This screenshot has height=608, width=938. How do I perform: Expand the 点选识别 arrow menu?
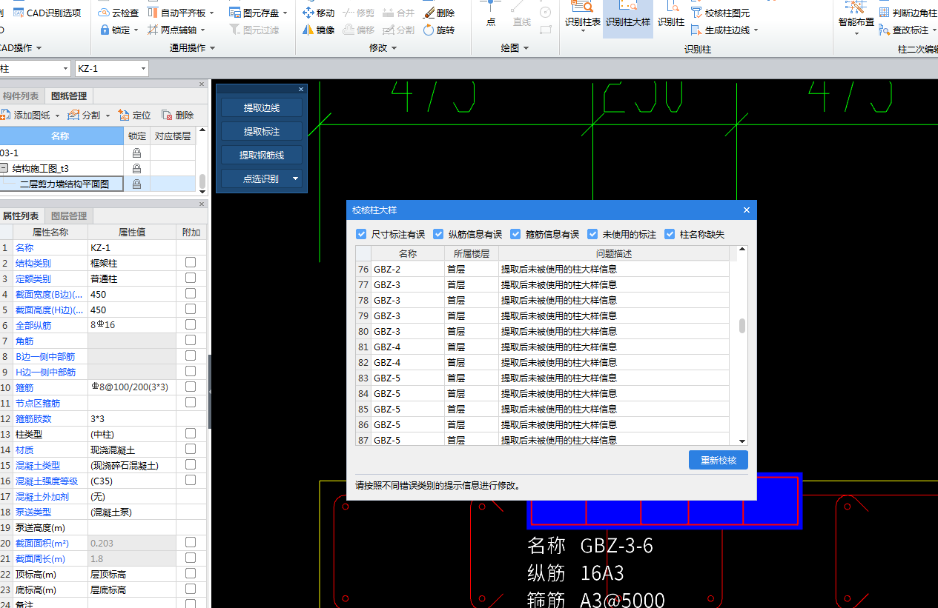295,178
